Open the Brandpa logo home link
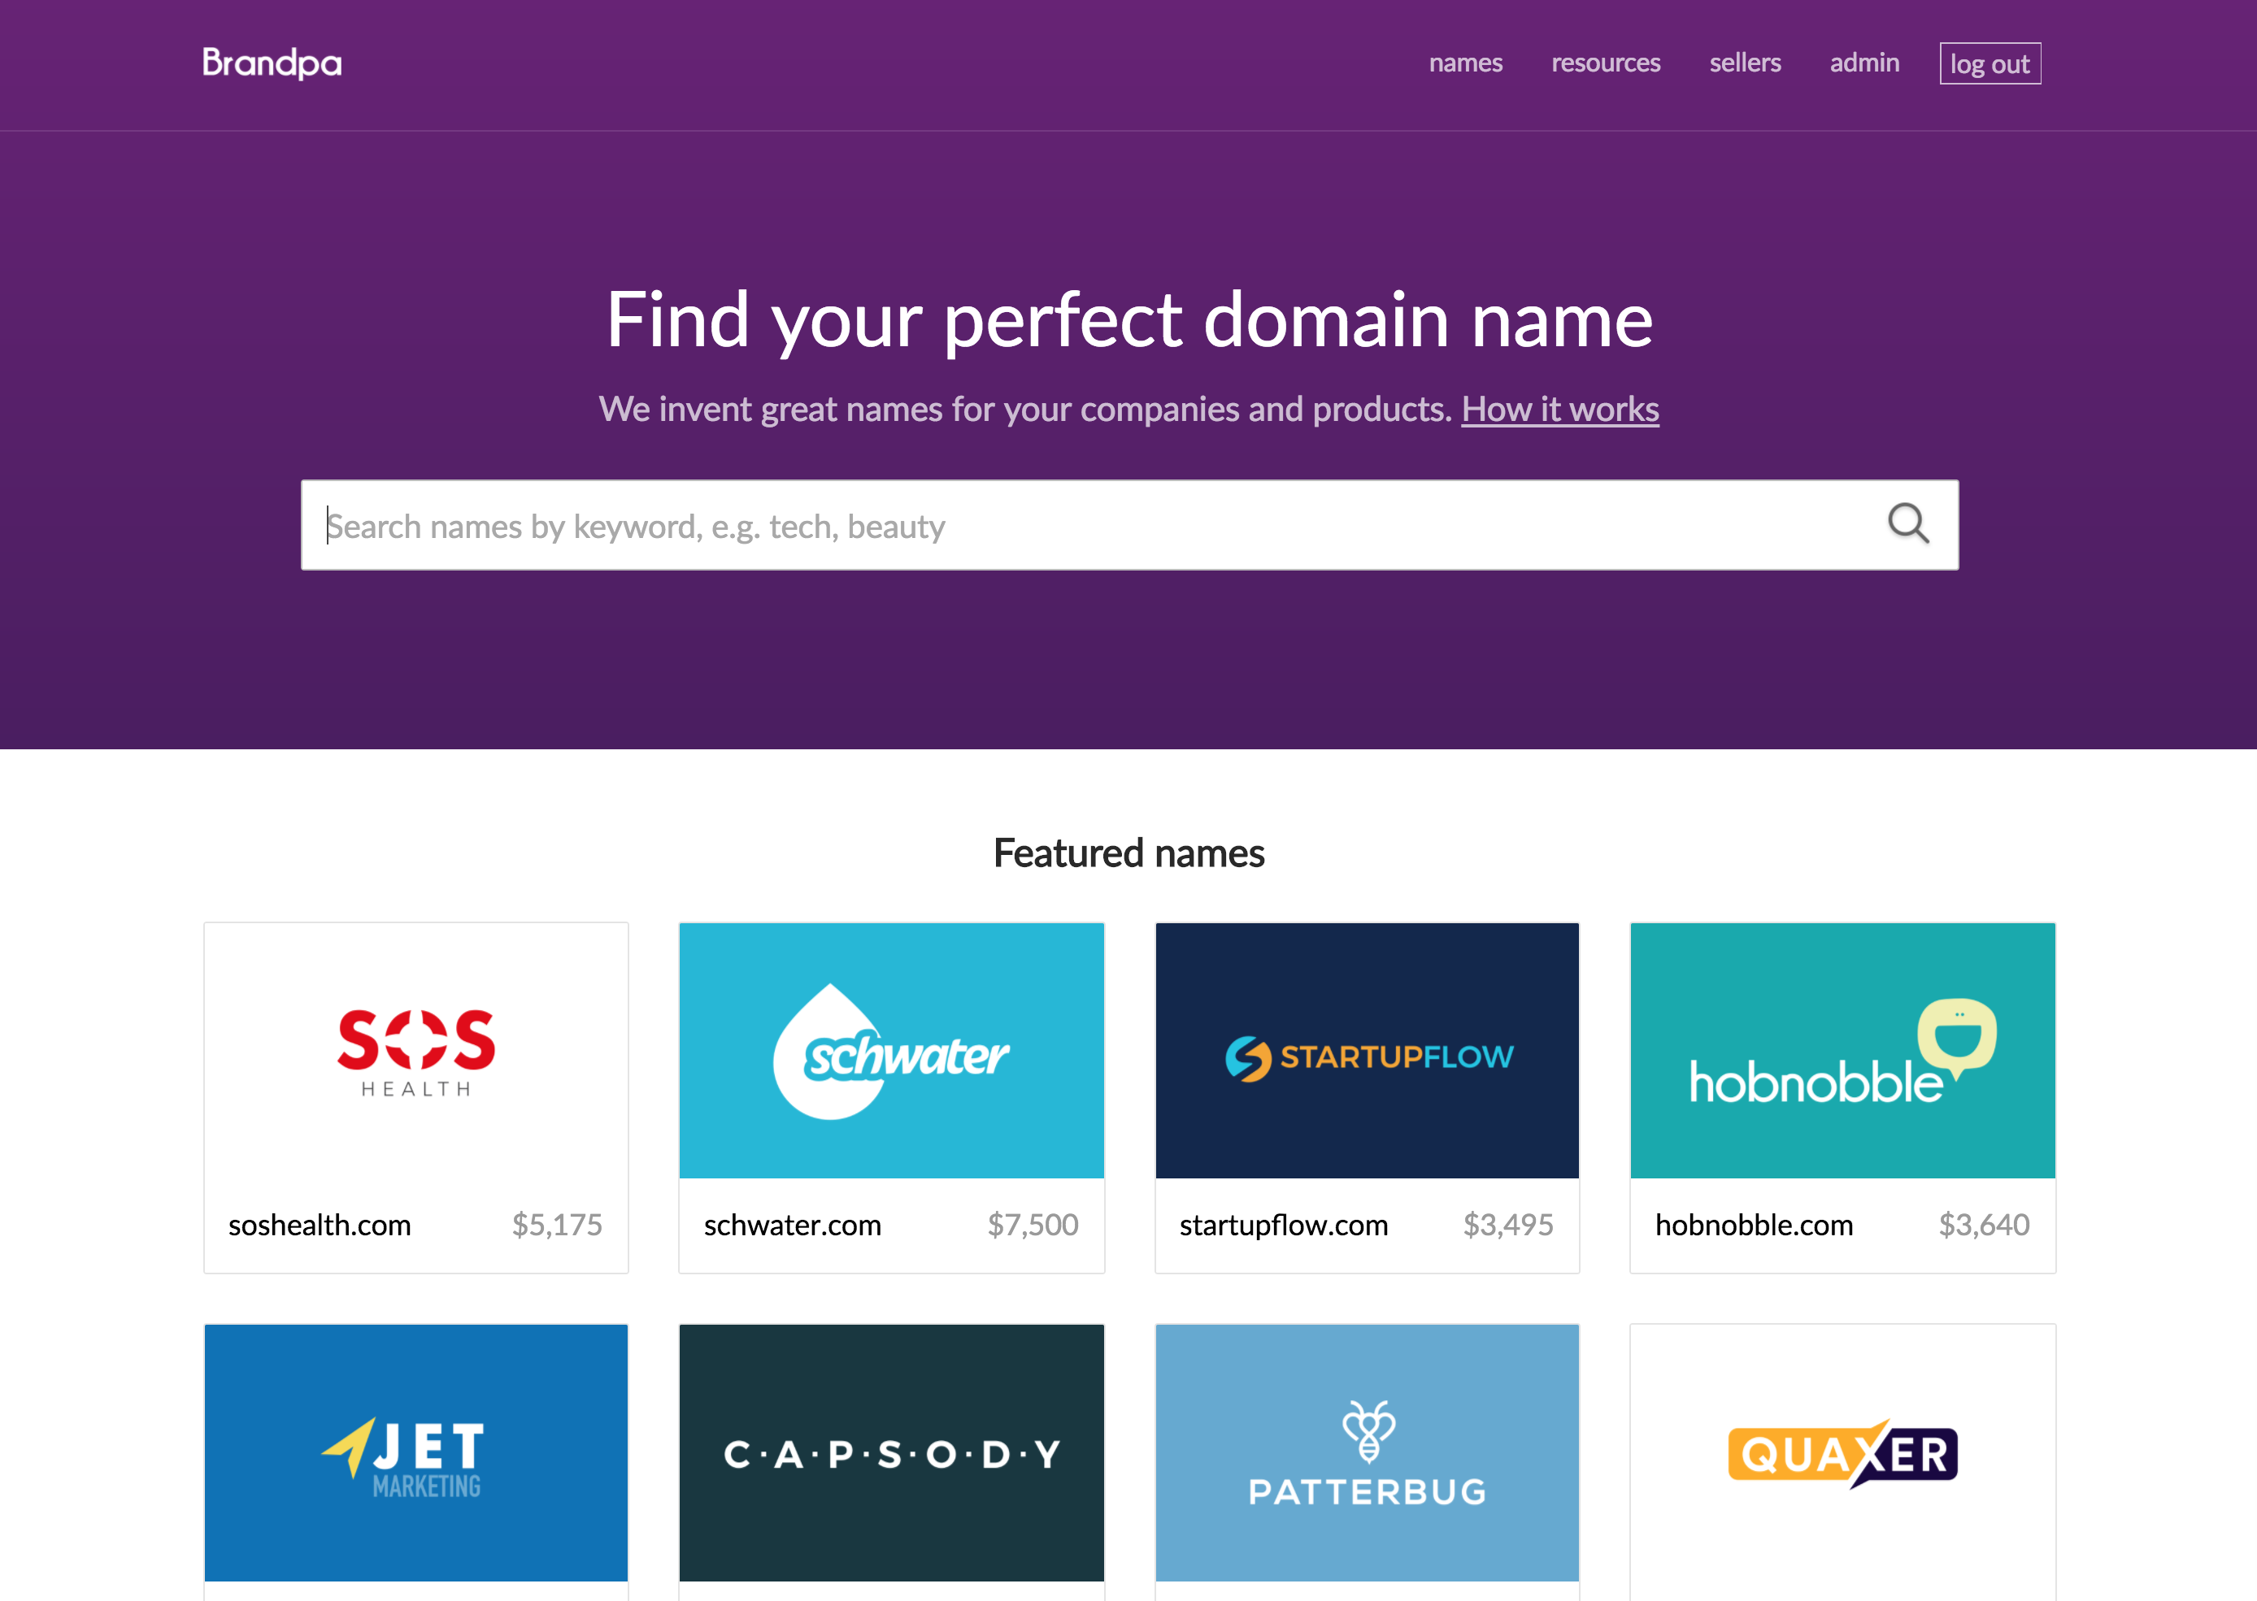 point(272,63)
